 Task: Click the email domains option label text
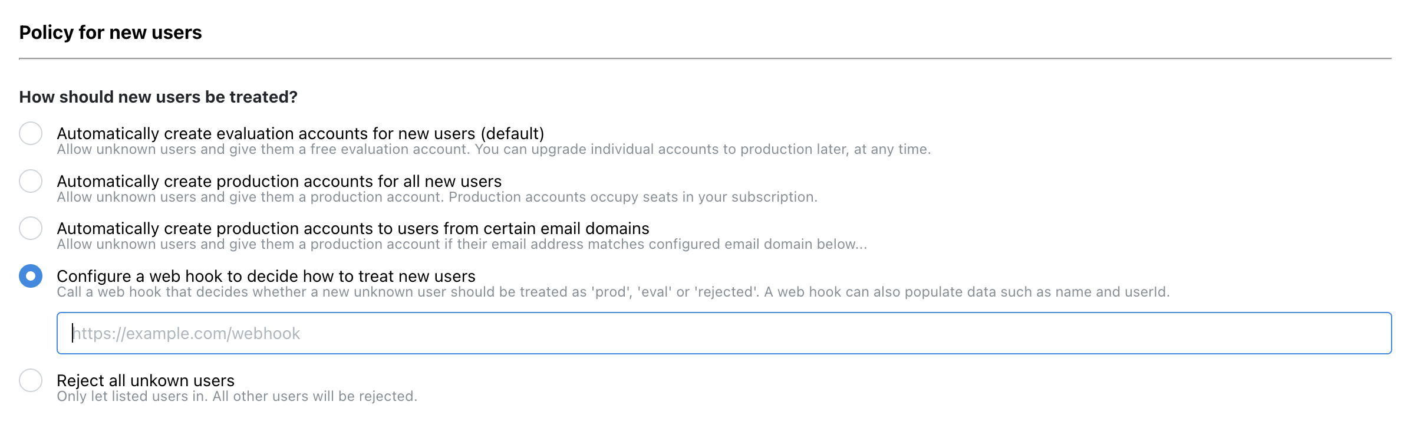352,229
